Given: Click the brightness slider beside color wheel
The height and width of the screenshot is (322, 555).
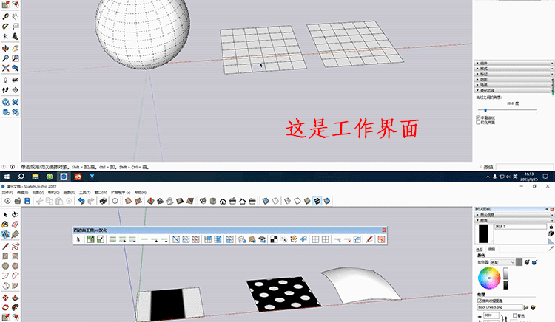Looking at the screenshot, I should (x=505, y=279).
